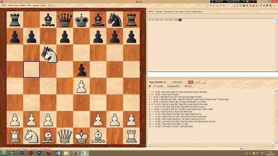This screenshot has height=156, width=278.
Task: Step back one move in the toolbar
Action: coord(214,6)
